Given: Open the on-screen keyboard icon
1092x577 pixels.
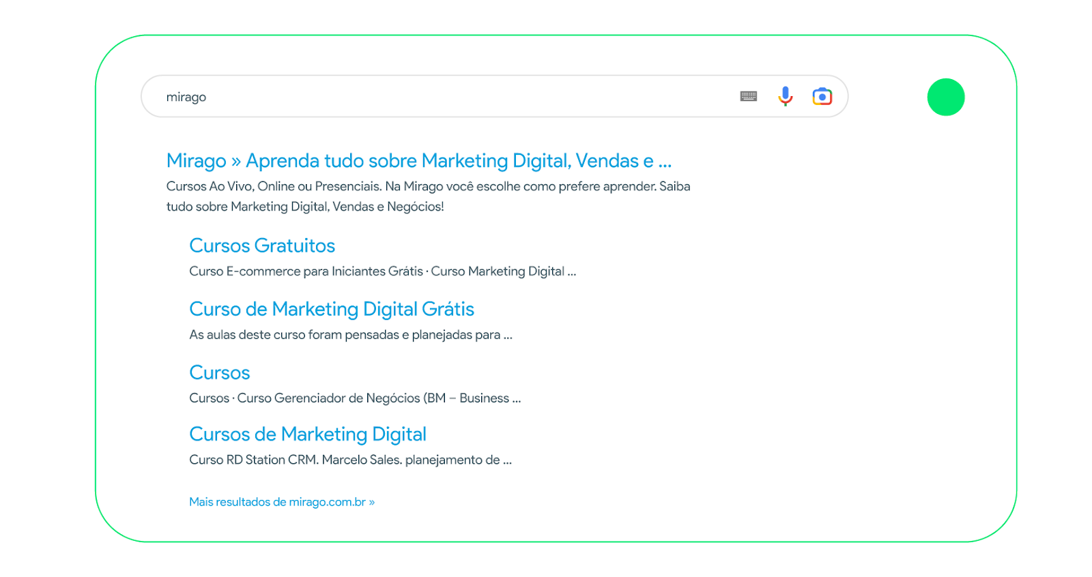Looking at the screenshot, I should coord(748,97).
